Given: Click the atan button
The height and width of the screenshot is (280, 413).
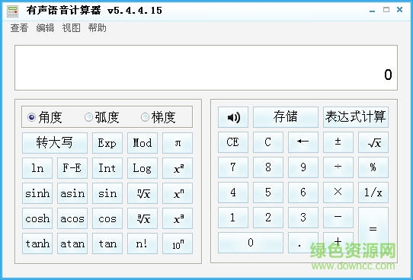Looking at the screenshot, I should tap(72, 243).
